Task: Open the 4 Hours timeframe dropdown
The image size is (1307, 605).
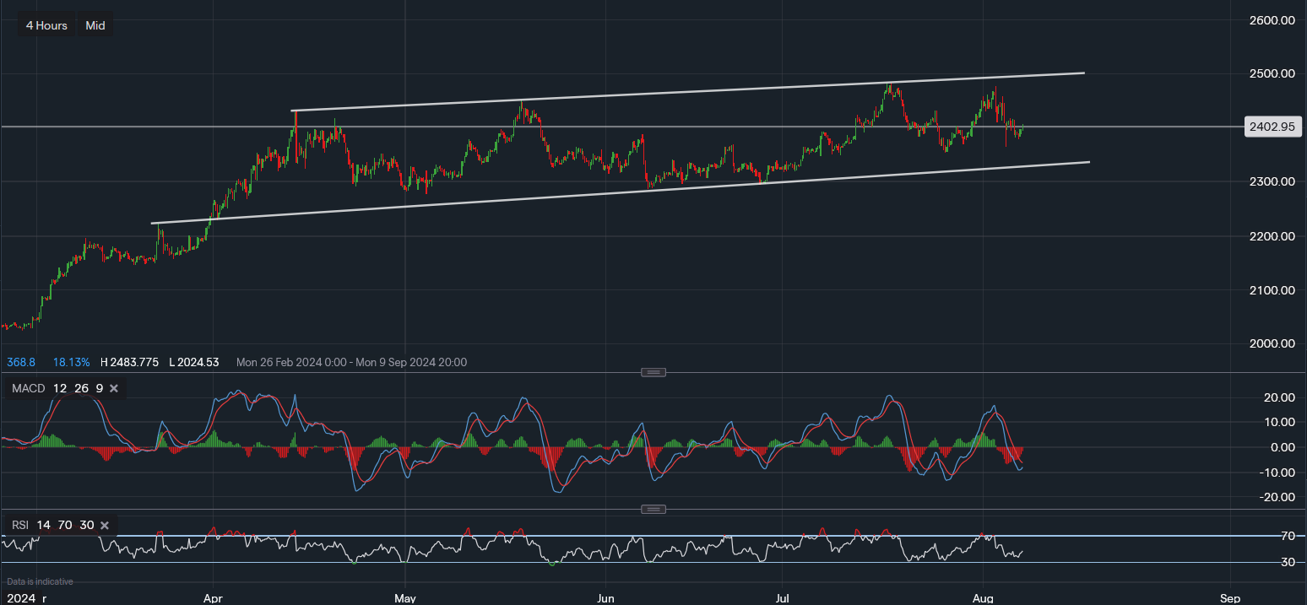Action: [x=46, y=25]
